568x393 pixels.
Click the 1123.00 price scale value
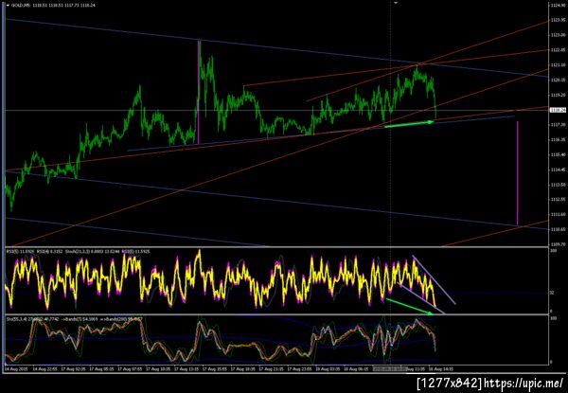pyautogui.click(x=559, y=35)
